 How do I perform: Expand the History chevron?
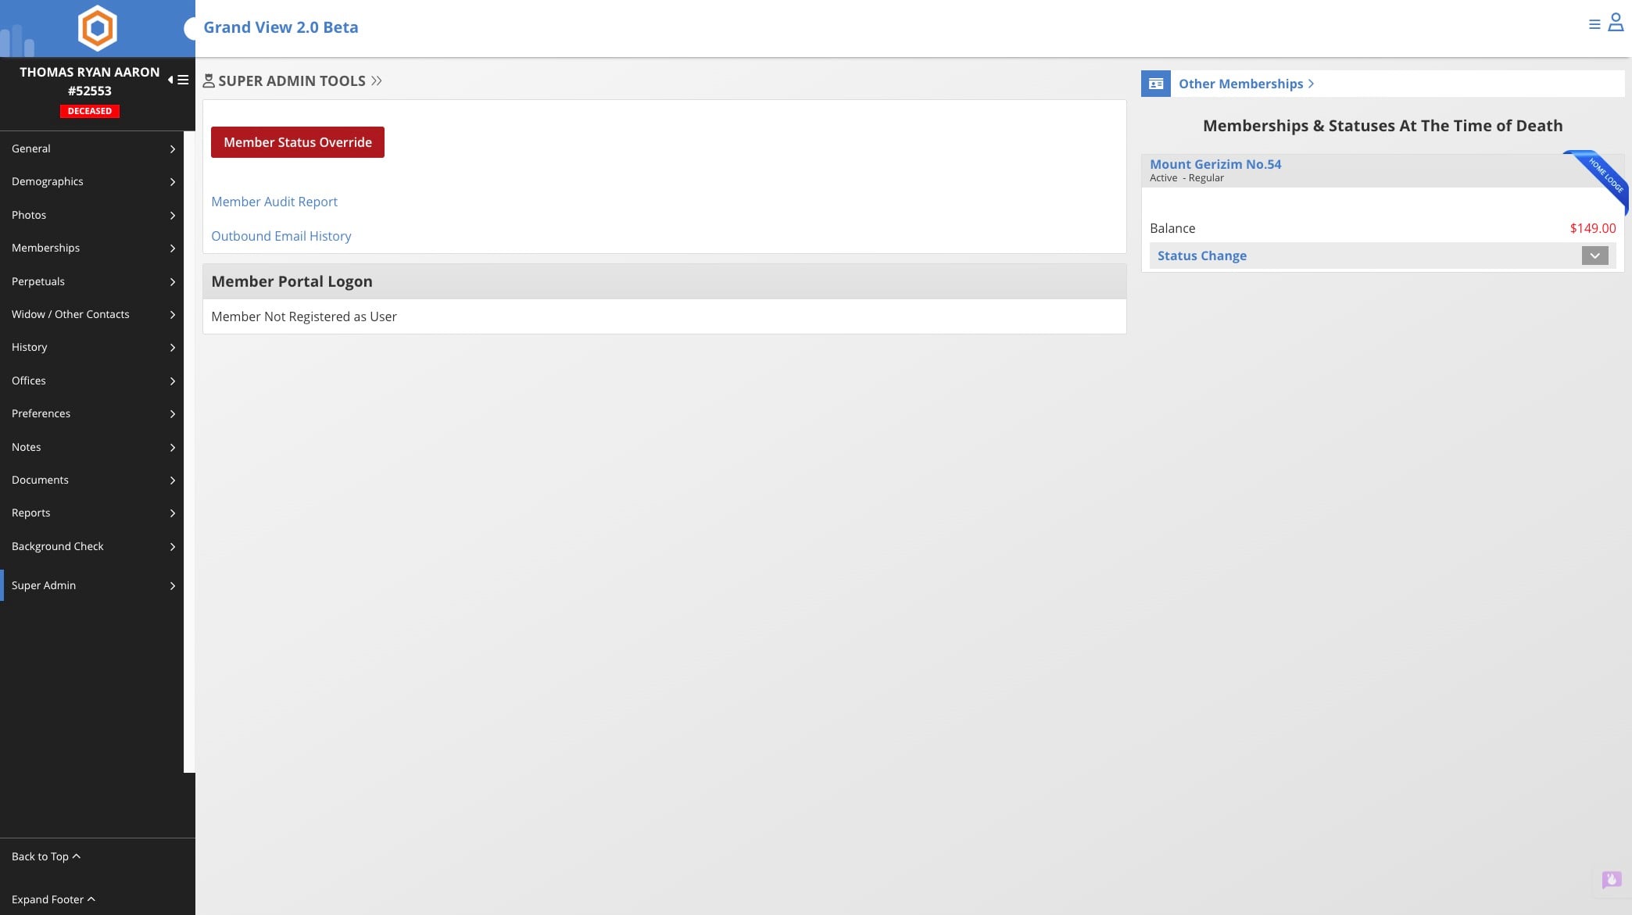tap(173, 347)
